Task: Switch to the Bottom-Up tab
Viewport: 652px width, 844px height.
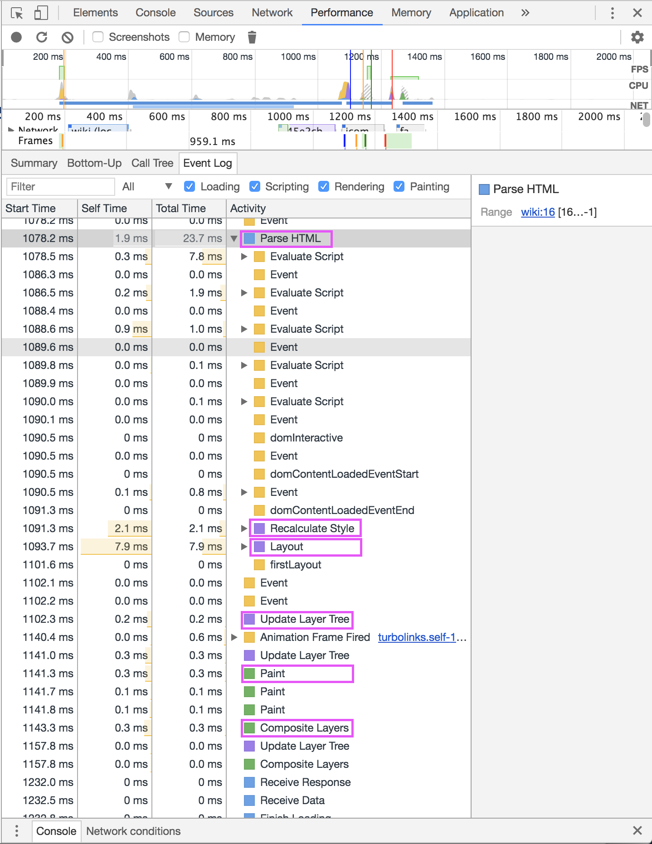Action: tap(94, 163)
